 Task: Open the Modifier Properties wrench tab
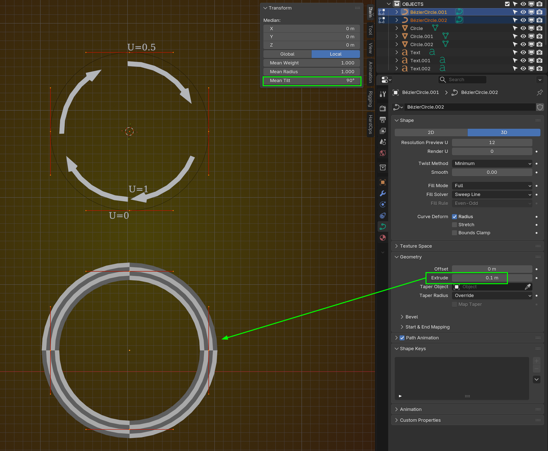(382, 193)
